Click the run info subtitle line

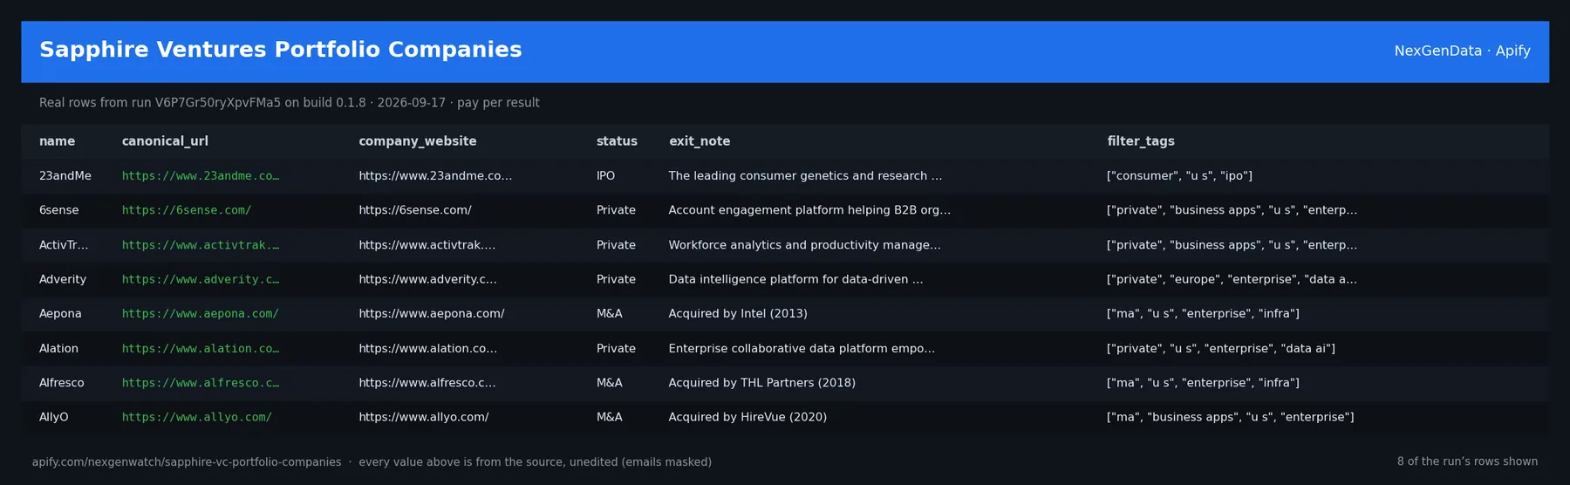(290, 103)
